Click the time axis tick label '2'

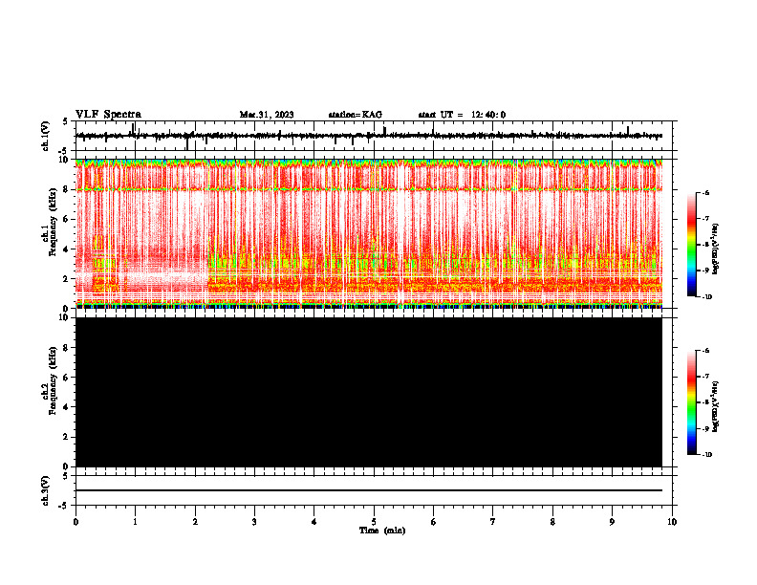[195, 522]
